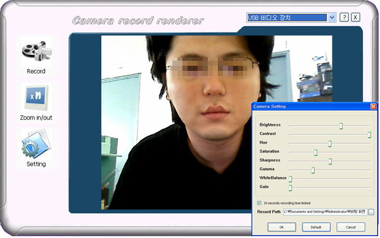This screenshot has width=380, height=238.
Task: Click the Saturation slider thumb
Action: [315, 153]
